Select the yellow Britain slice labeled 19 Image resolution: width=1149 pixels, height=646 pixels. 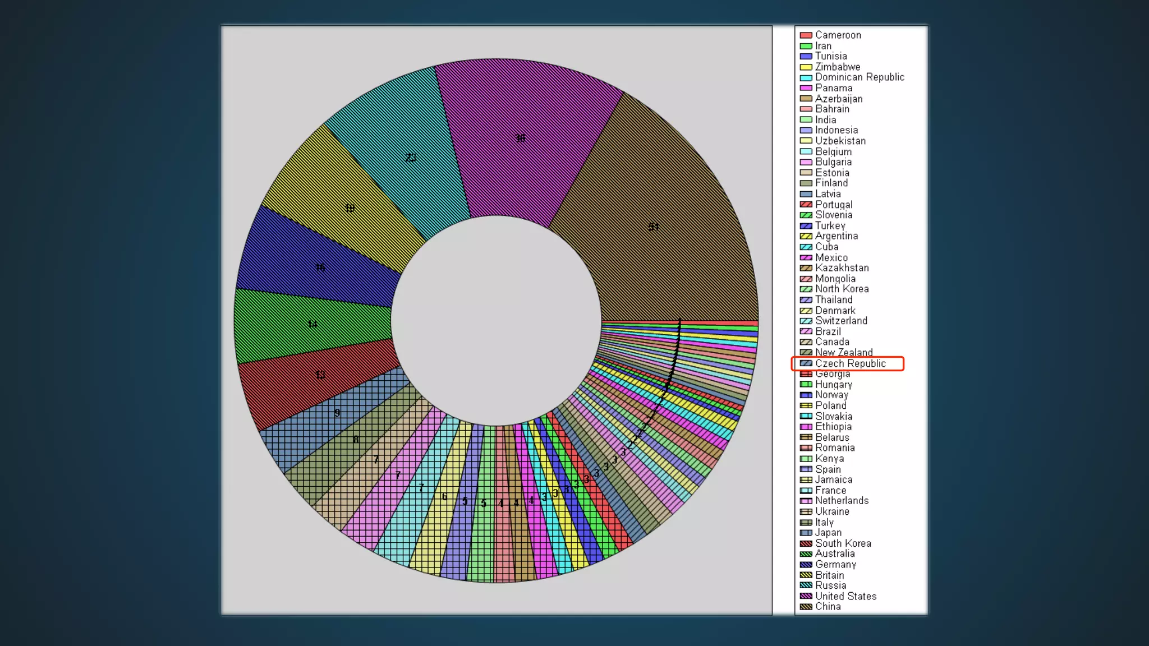coord(350,209)
